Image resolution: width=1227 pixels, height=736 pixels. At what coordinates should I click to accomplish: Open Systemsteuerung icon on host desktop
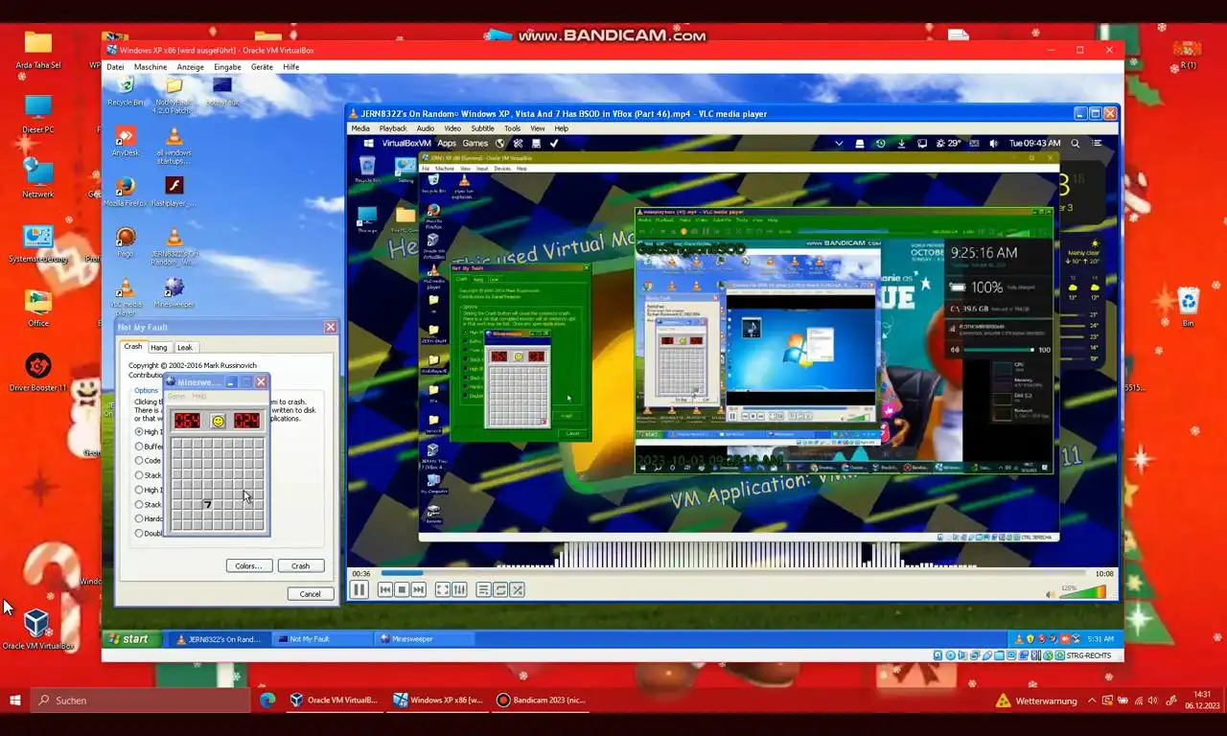(x=38, y=243)
